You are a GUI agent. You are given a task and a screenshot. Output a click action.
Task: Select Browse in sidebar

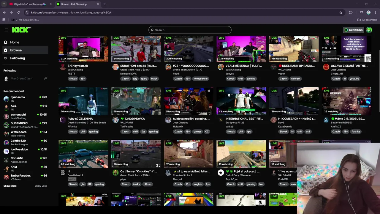pyautogui.click(x=25, y=50)
